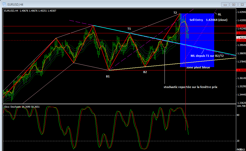246x151 pixels.
Task: Click the stochastic 80 level label
Action: 238,115
